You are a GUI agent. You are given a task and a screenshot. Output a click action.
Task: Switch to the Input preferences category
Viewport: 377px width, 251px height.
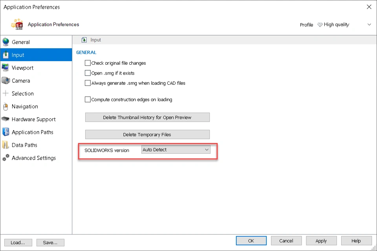[x=18, y=55]
